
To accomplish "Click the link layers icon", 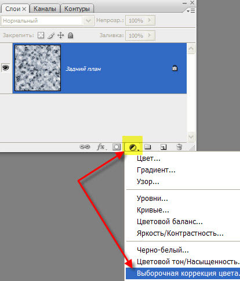I will (x=85, y=147).
